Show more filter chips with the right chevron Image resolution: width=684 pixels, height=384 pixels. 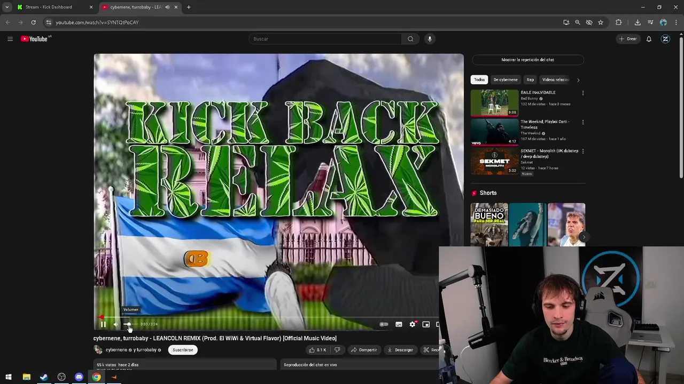point(578,80)
